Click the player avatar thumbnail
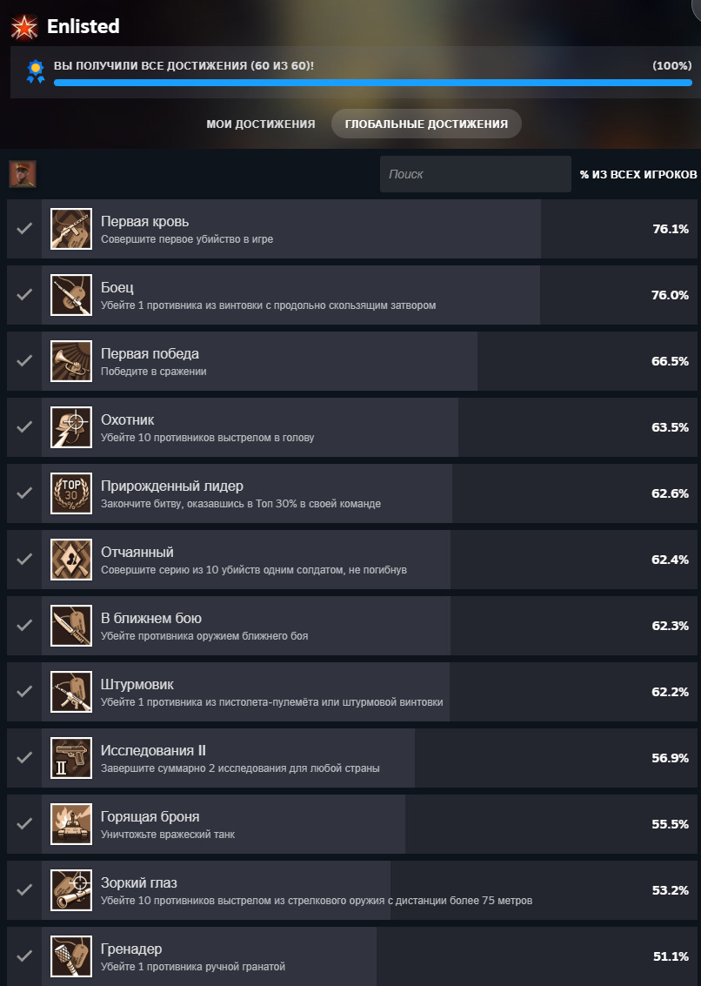Viewport: 701px width, 986px height. click(23, 174)
